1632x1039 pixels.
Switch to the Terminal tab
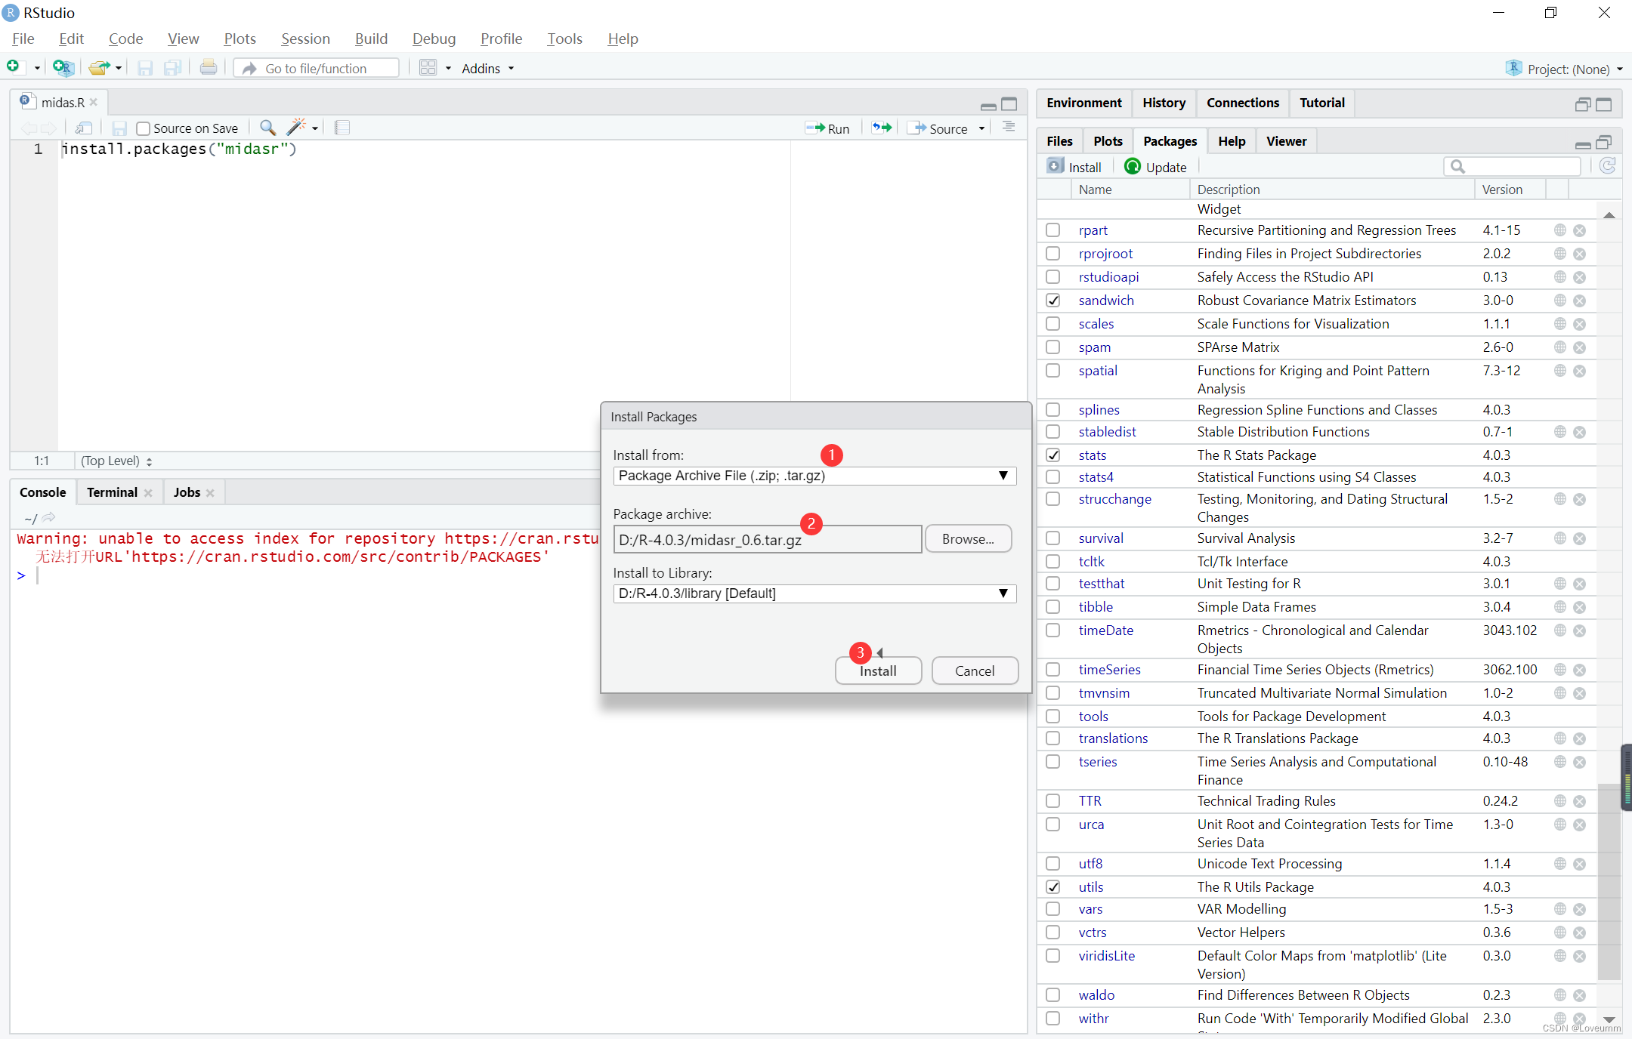coord(112,492)
